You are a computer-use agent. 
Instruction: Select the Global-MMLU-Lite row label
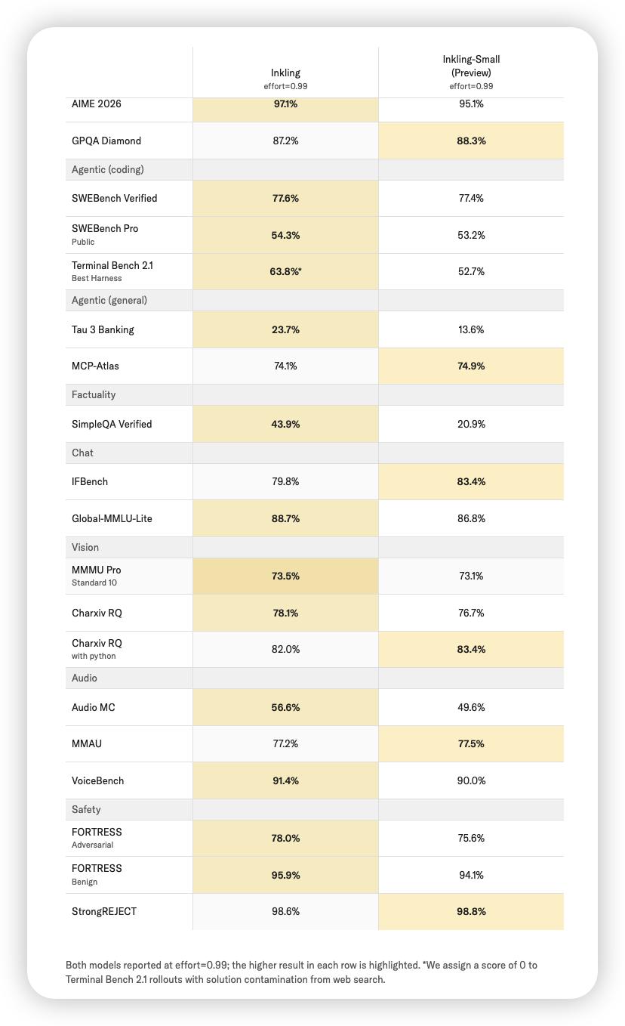click(112, 518)
